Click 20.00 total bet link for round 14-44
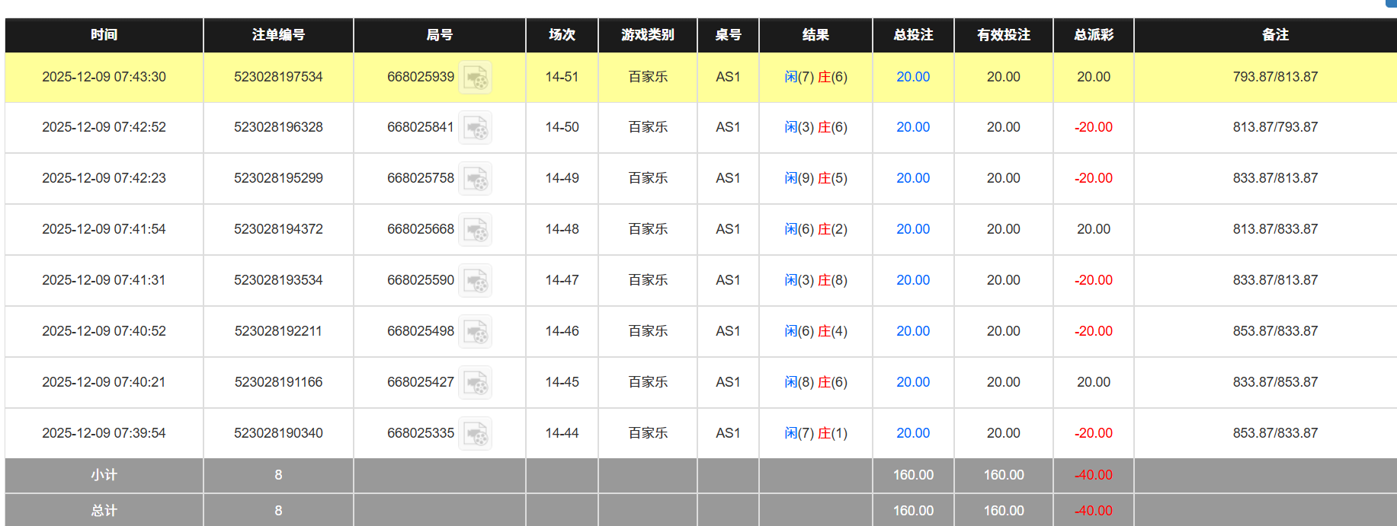1397x526 pixels. 912,432
